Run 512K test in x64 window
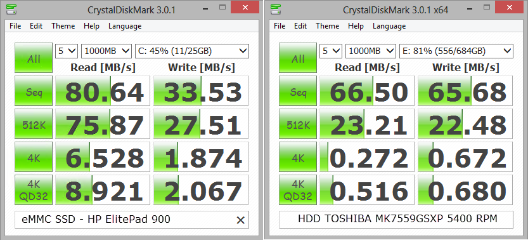The width and height of the screenshot is (528, 240). (x=298, y=124)
